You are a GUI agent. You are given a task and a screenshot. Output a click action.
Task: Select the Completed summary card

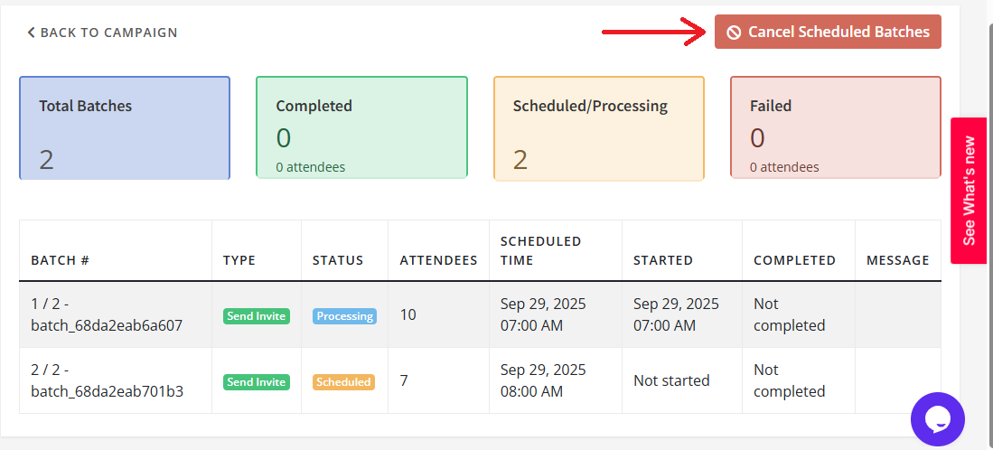click(361, 127)
